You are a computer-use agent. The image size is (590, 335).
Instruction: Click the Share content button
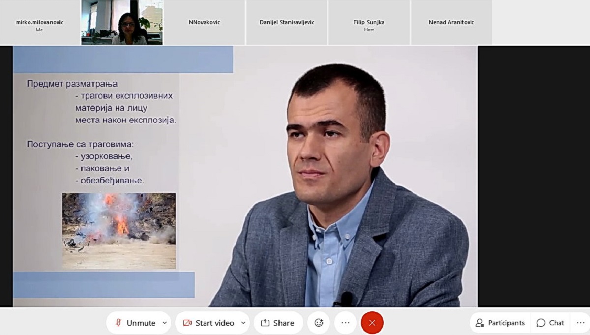(278, 323)
